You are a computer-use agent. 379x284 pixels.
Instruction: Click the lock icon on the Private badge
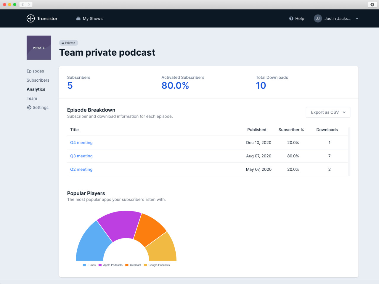coord(63,43)
